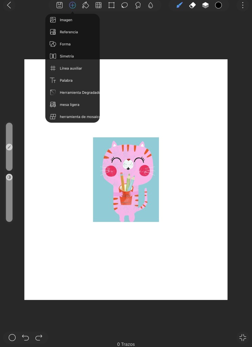Open the layers panel

click(205, 5)
